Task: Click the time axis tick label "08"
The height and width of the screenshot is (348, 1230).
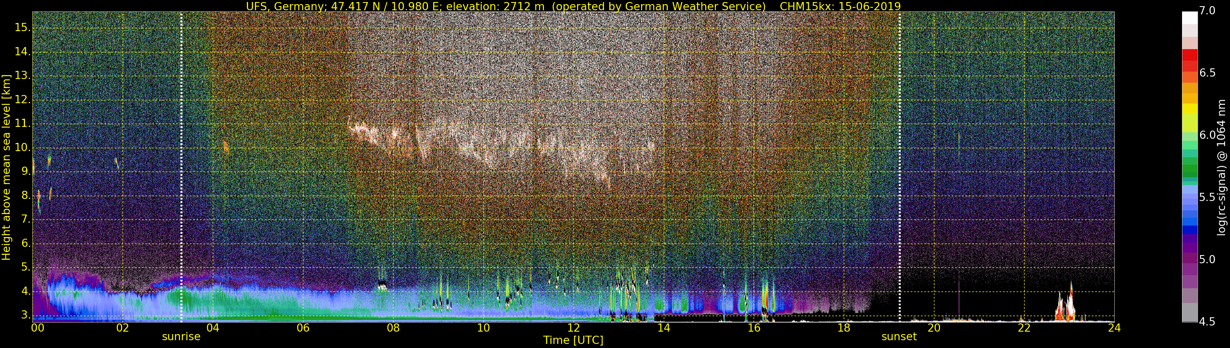Action: click(393, 328)
